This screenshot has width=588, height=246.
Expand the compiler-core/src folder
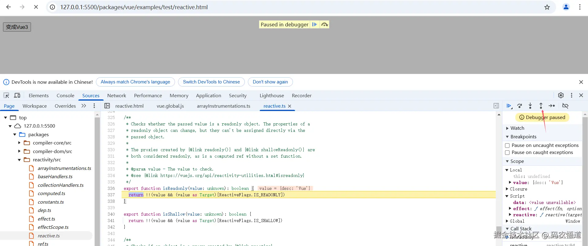19,143
